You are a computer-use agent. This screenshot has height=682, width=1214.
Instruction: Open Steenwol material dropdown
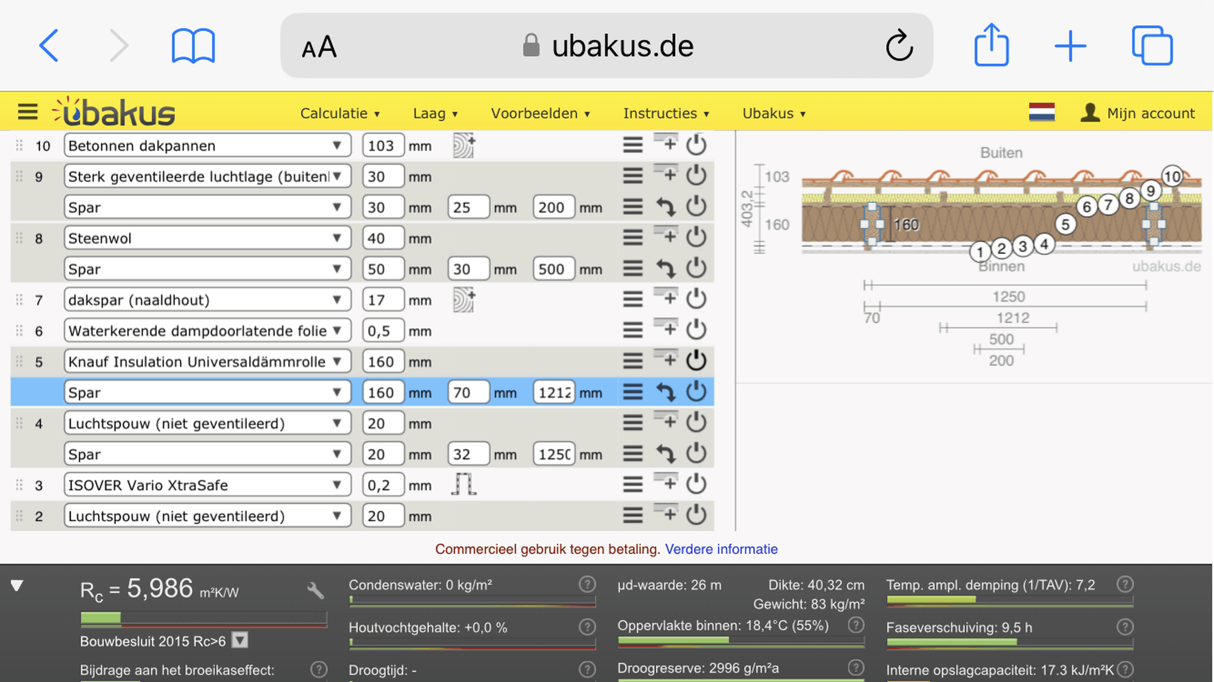[207, 238]
